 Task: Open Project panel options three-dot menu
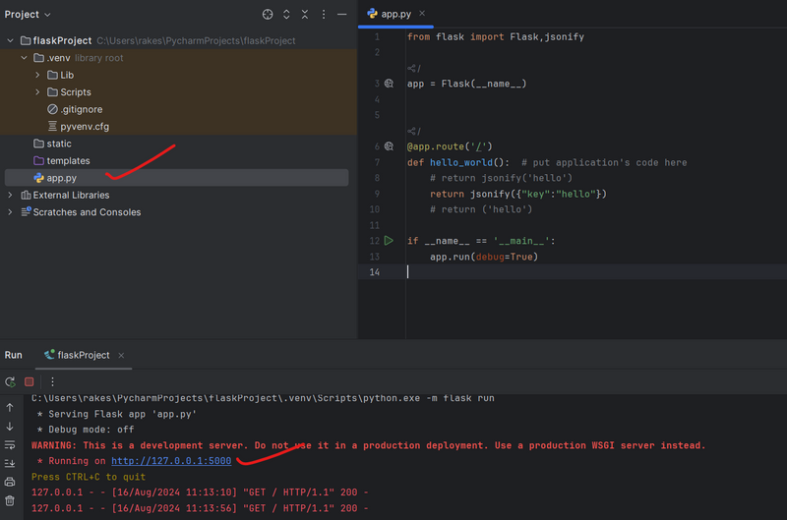point(324,15)
